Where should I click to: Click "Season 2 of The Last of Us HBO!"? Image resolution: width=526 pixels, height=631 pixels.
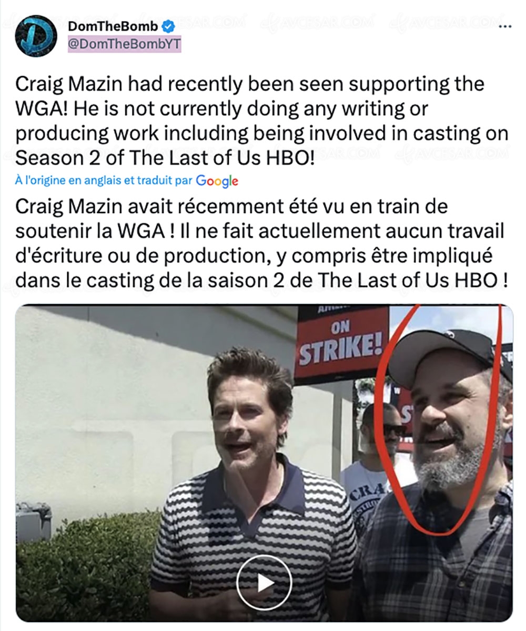[x=165, y=158]
